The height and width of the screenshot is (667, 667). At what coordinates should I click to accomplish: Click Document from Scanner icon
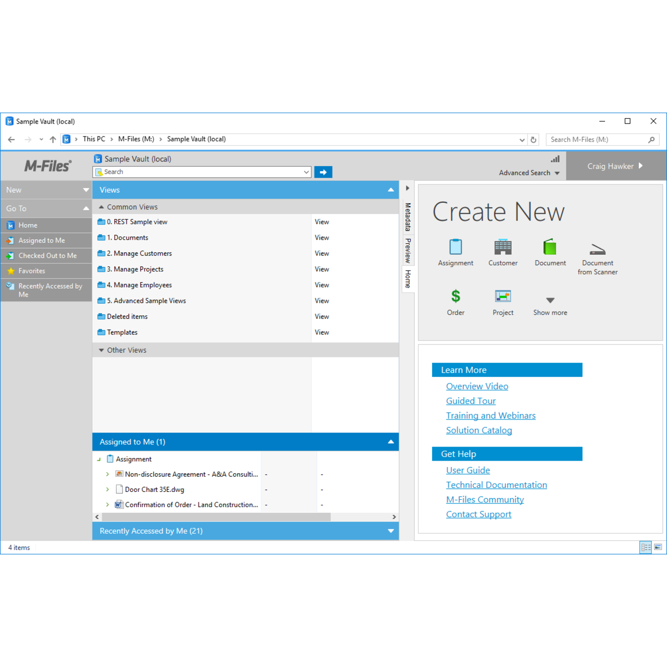pyautogui.click(x=598, y=249)
